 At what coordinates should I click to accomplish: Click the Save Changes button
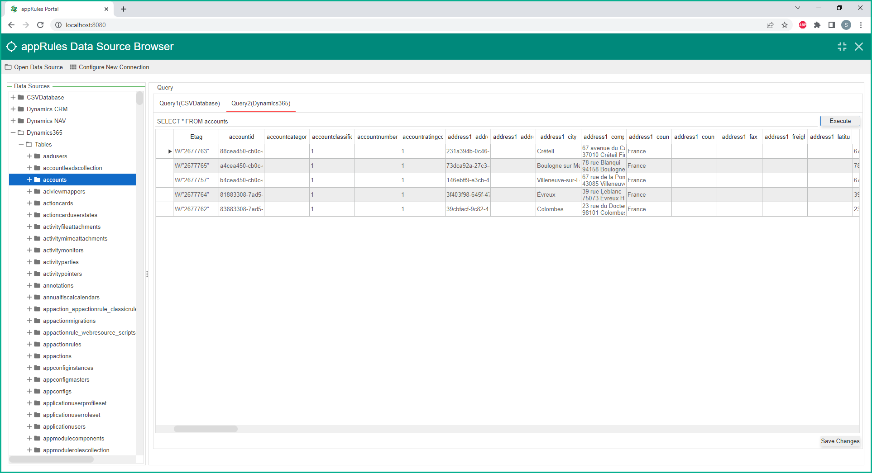pyautogui.click(x=840, y=441)
